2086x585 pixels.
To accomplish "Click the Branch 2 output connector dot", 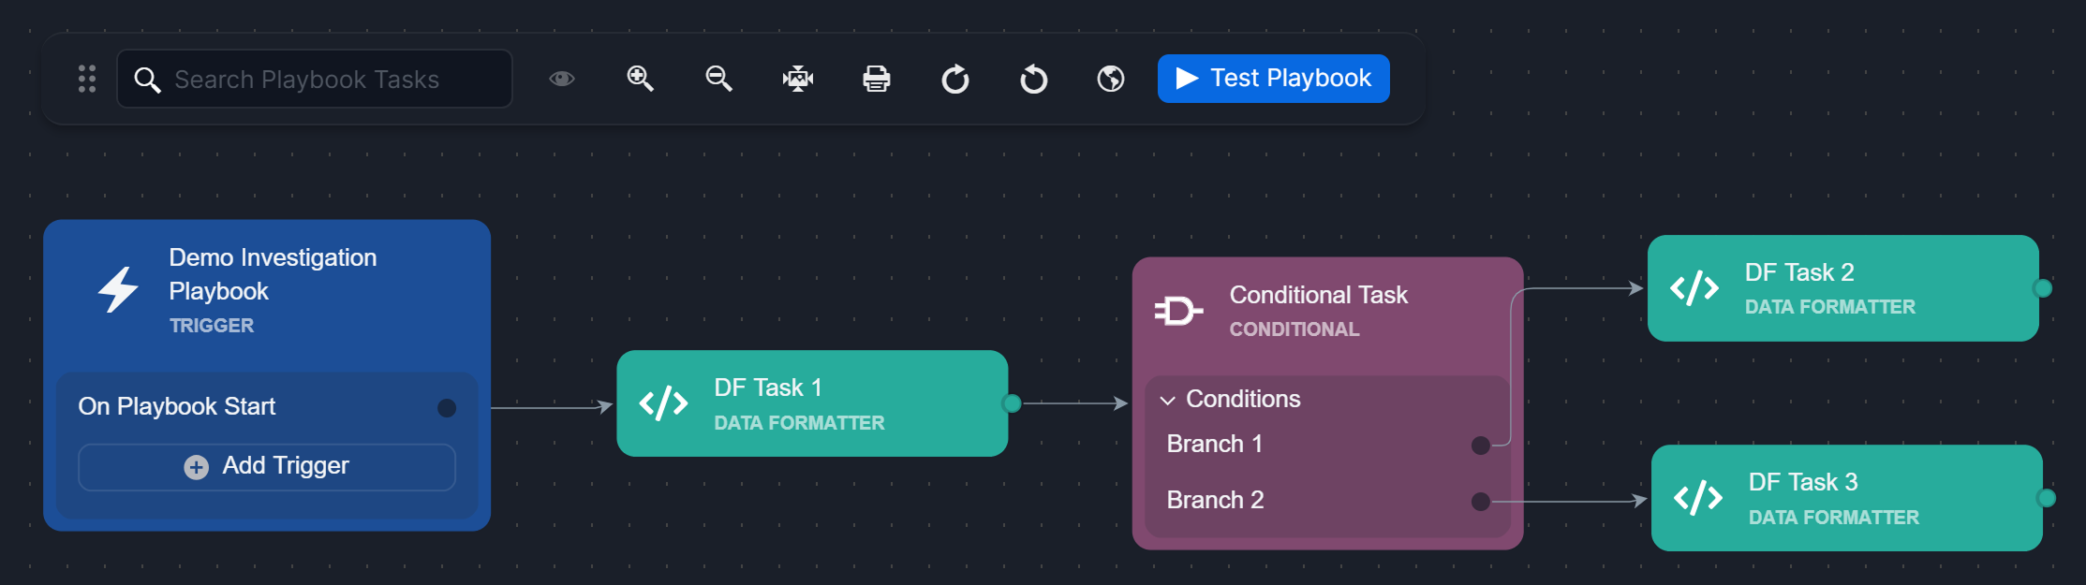I will click(1480, 502).
